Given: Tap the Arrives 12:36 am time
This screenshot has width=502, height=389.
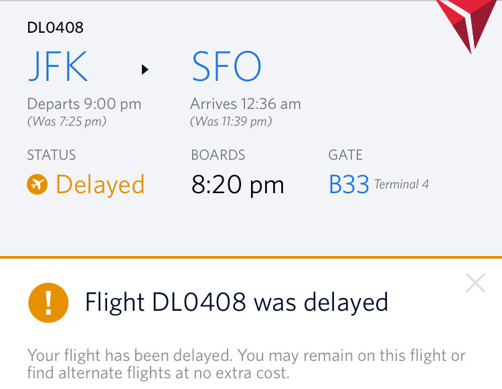Looking at the screenshot, I should [246, 104].
